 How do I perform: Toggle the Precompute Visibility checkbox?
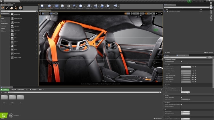[x=182, y=61]
